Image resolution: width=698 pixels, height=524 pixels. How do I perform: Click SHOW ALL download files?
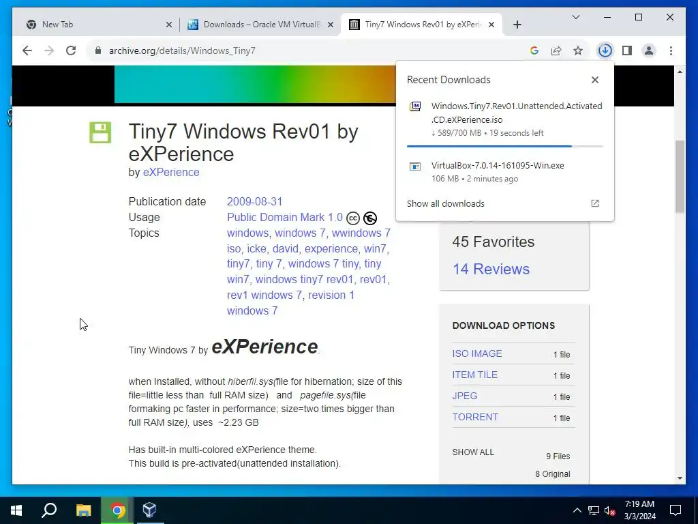tap(473, 452)
